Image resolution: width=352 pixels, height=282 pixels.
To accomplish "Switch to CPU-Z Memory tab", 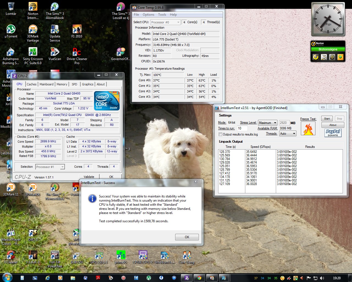I will (x=62, y=84).
